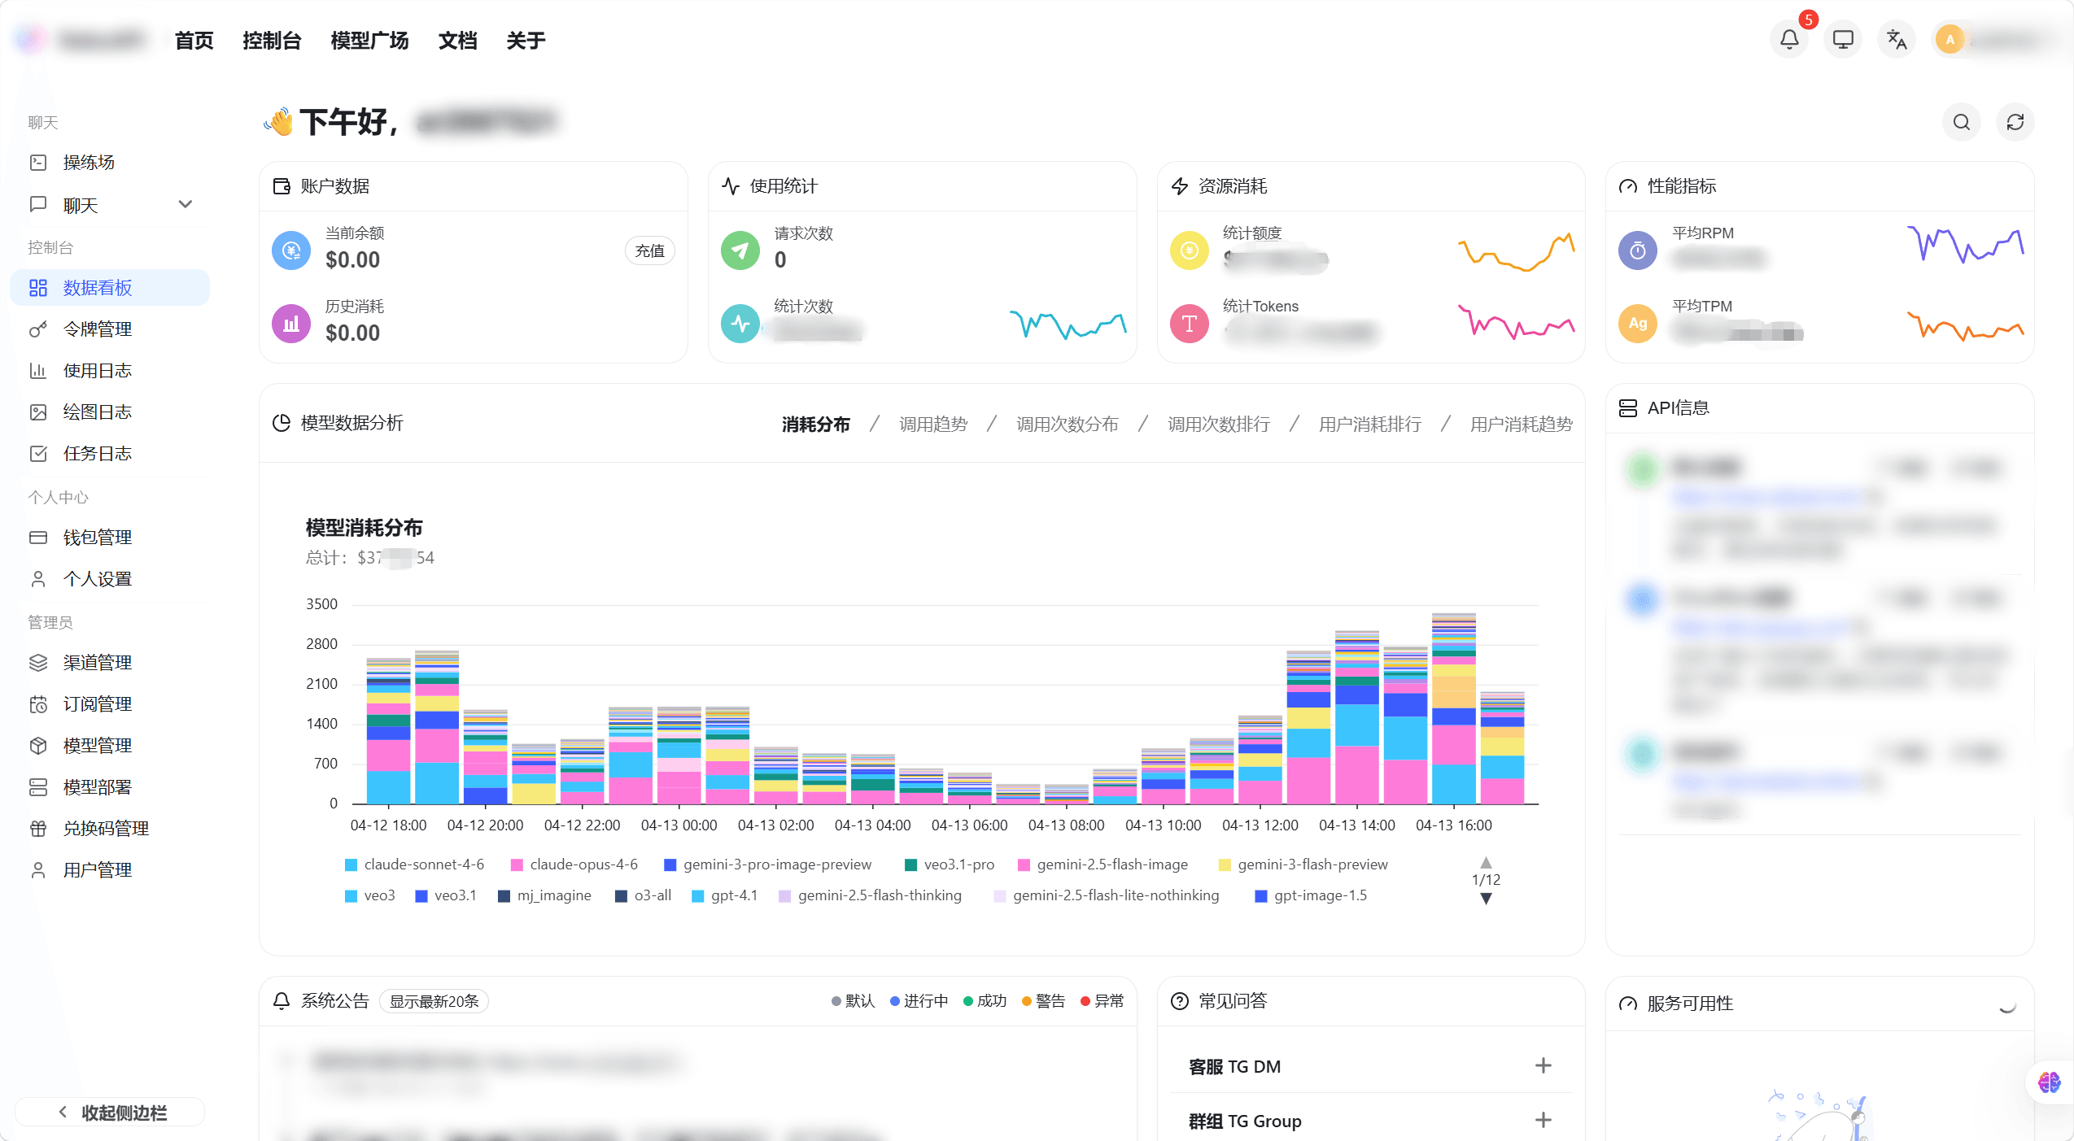2074x1141 pixels.
Task: Open 令牌管理 in the sidebar
Action: (95, 329)
